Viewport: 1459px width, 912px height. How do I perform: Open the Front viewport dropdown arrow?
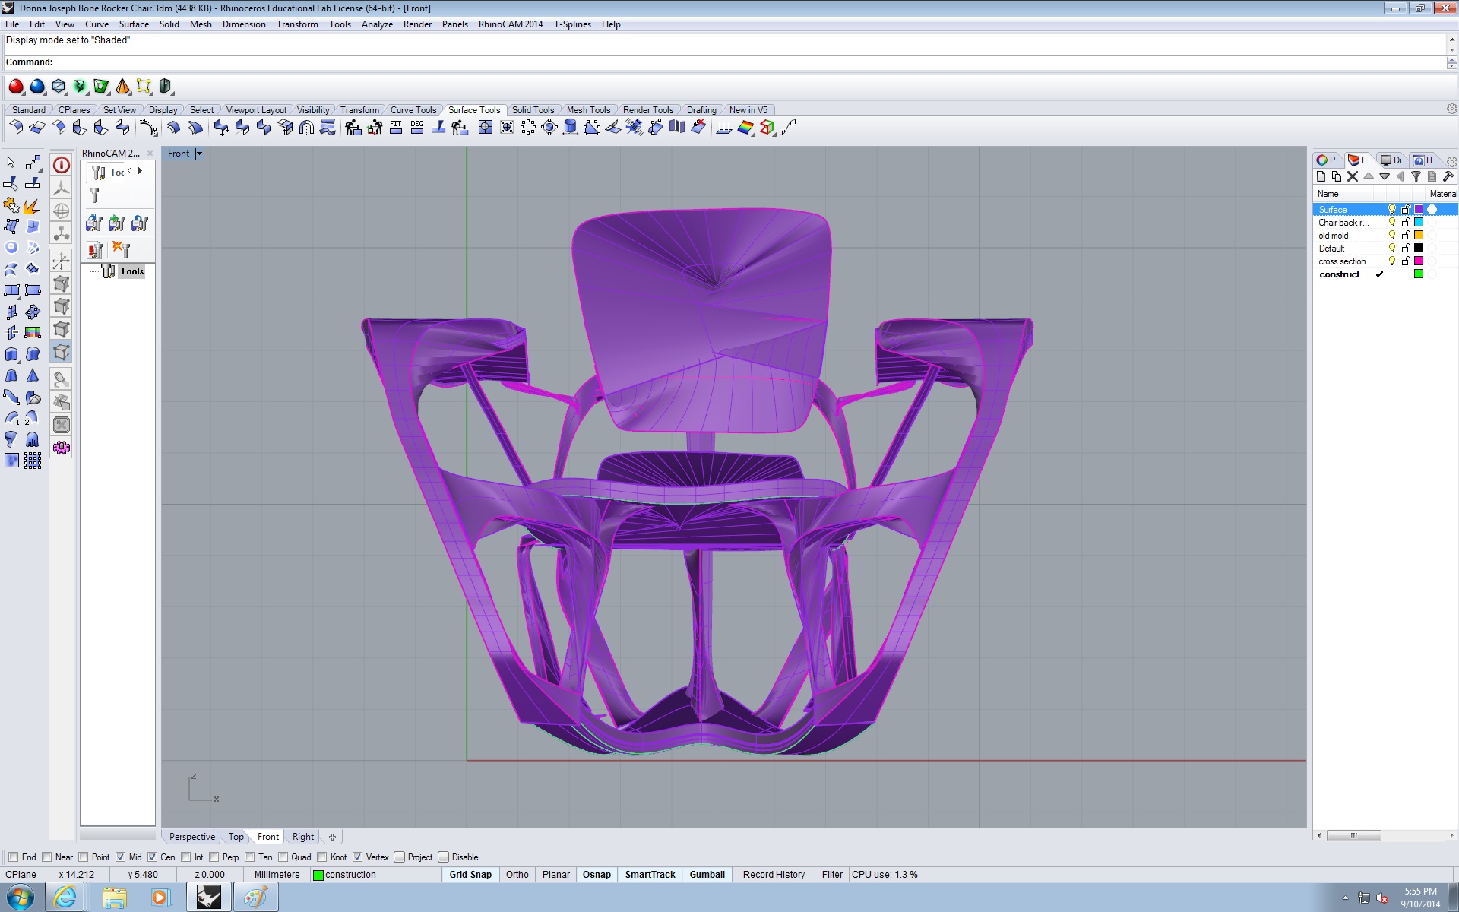[199, 154]
